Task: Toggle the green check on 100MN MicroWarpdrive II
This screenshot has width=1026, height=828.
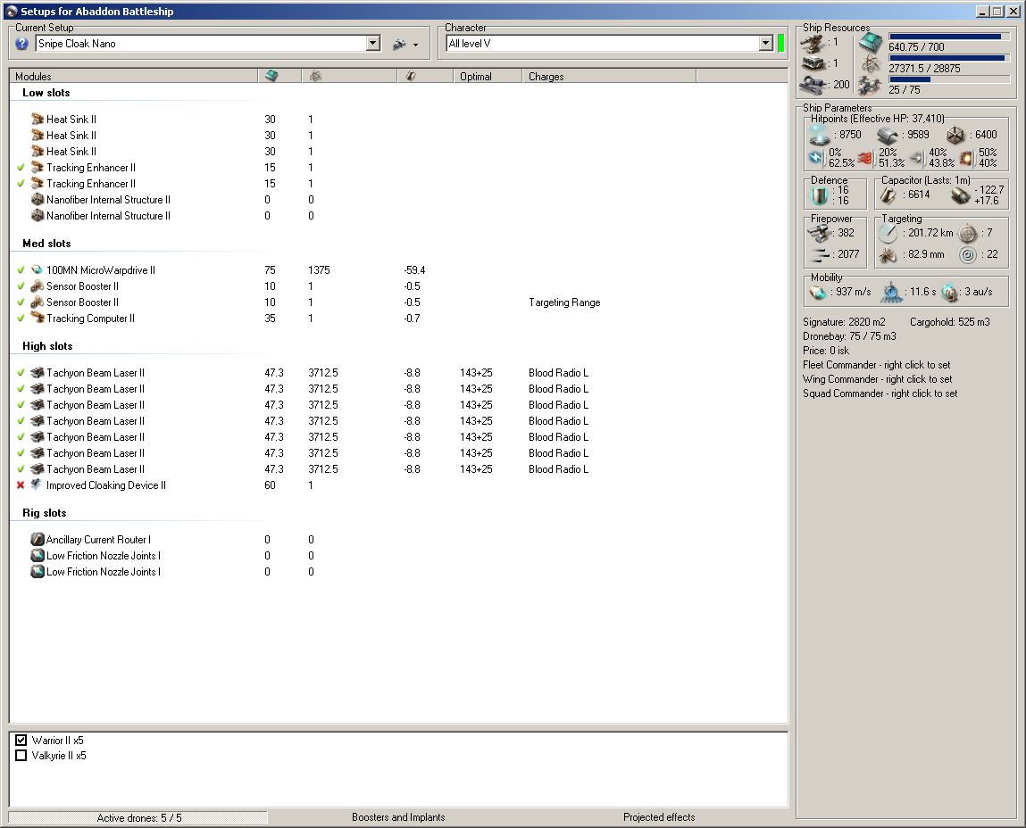Action: click(x=21, y=270)
